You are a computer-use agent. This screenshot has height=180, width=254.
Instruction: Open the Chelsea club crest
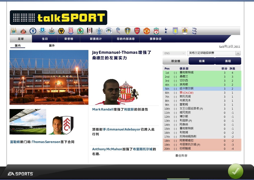[33, 31]
